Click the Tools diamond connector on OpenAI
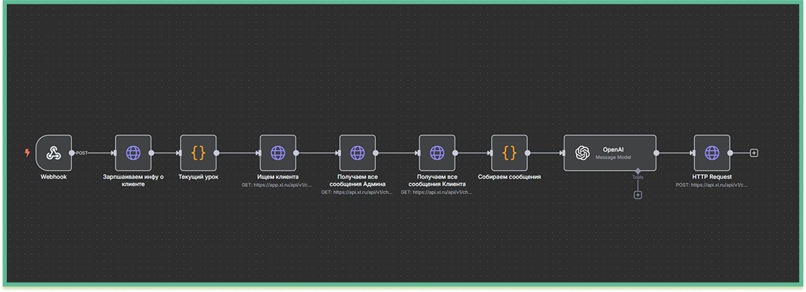 (x=638, y=171)
